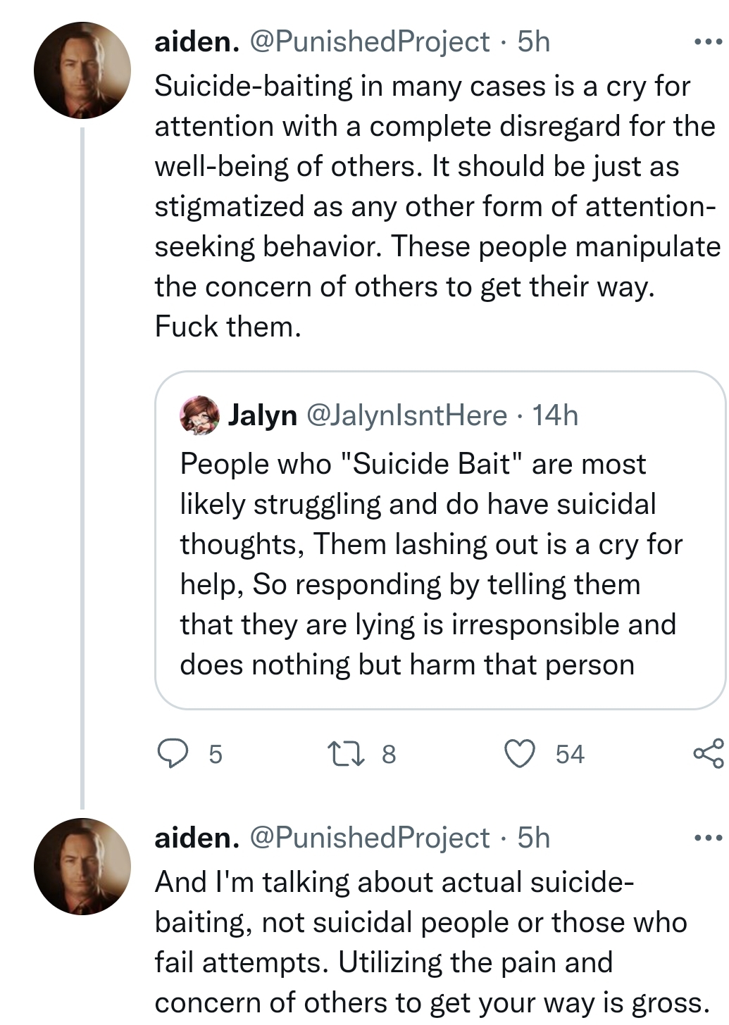Open the quoted tweet by Jalyn
Screen dimensions: 729x1025
440,540
